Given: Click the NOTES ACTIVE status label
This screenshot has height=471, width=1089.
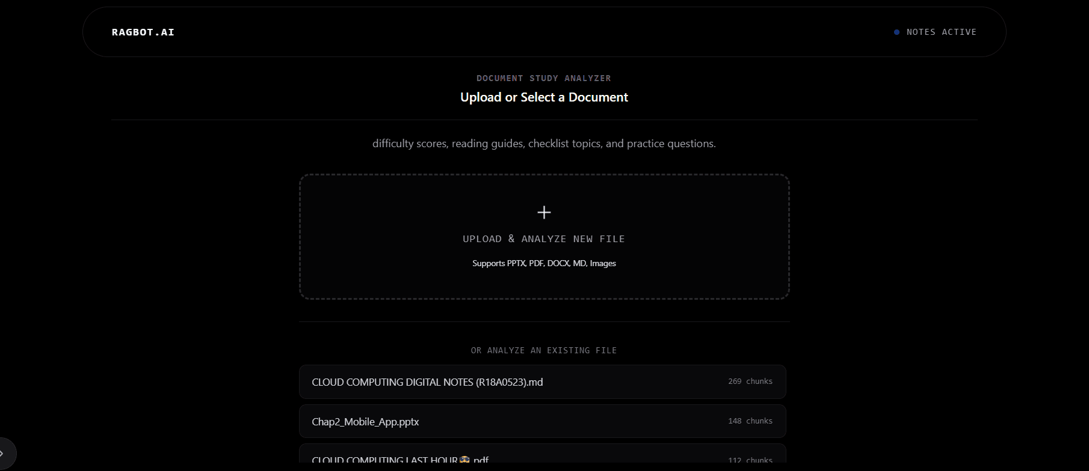Looking at the screenshot, I should pyautogui.click(x=942, y=32).
